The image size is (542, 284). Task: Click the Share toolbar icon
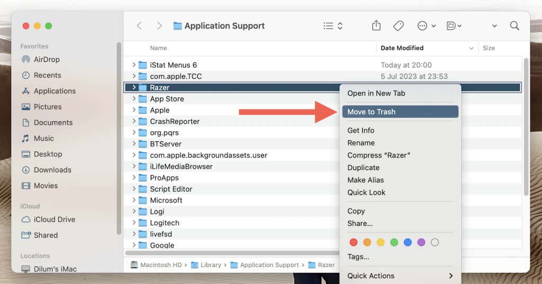(x=376, y=25)
